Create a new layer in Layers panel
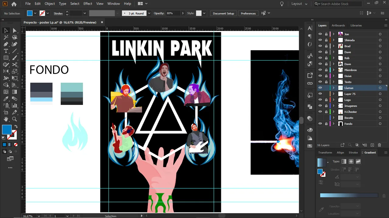 pos(372,145)
